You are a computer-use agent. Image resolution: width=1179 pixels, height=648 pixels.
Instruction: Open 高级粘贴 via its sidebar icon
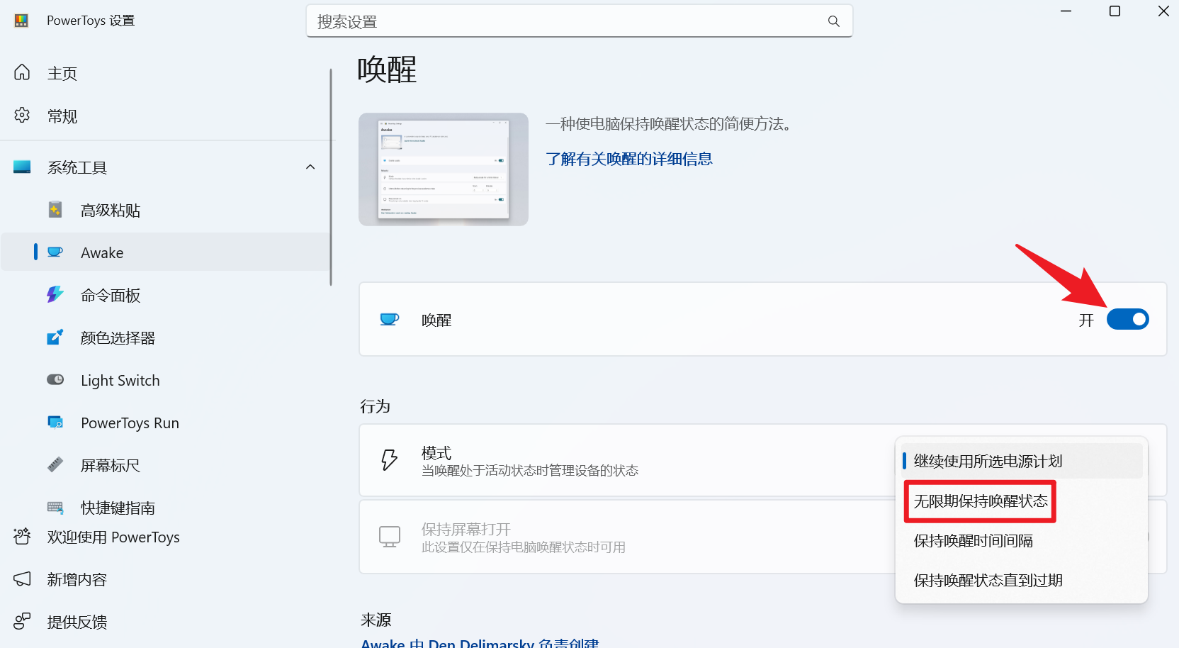coord(55,209)
